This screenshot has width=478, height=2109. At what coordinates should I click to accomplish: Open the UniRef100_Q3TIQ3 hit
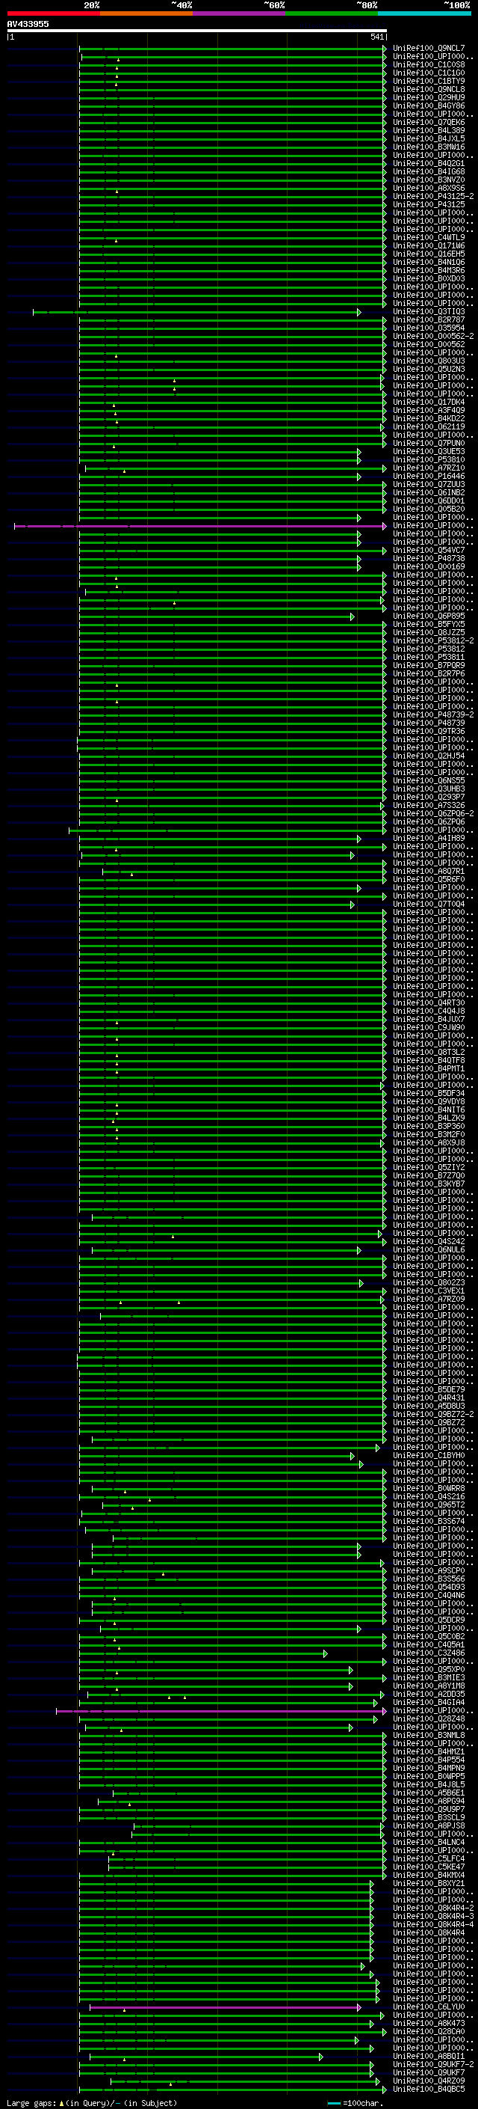click(428, 312)
